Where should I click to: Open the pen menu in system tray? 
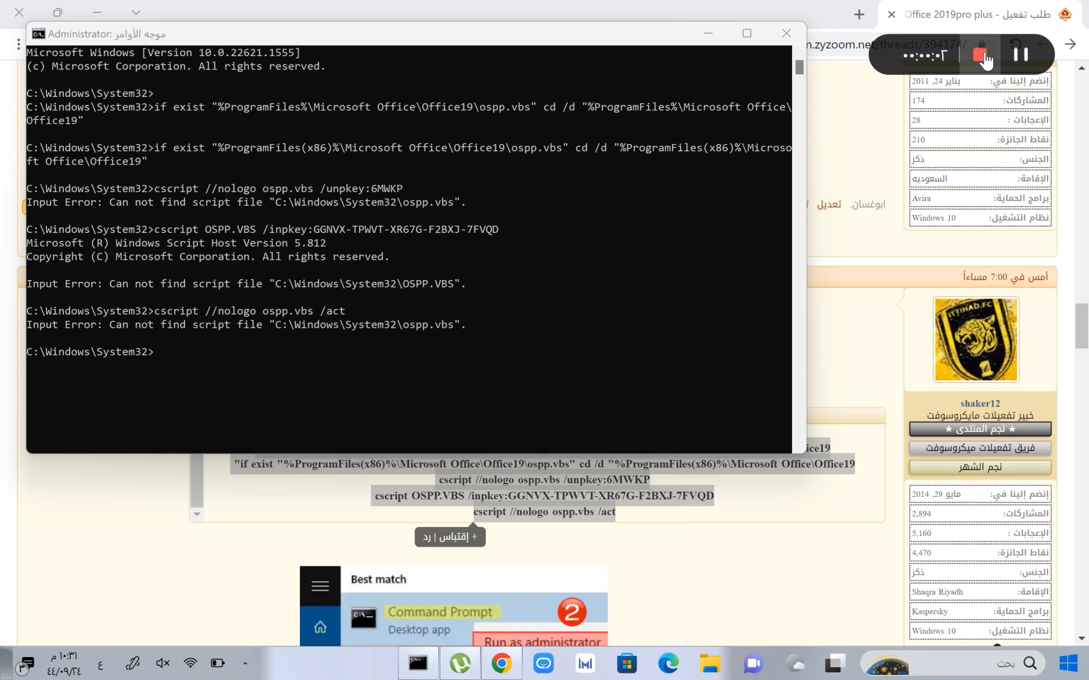(x=133, y=663)
